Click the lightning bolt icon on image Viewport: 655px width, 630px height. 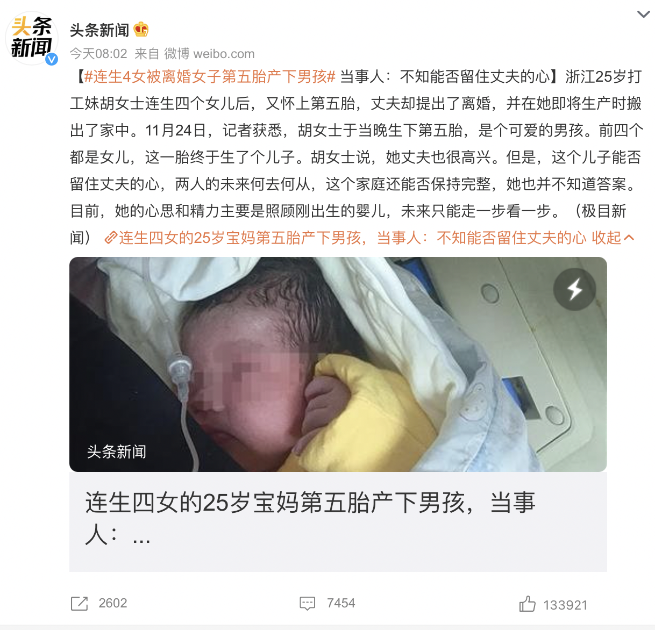click(575, 289)
